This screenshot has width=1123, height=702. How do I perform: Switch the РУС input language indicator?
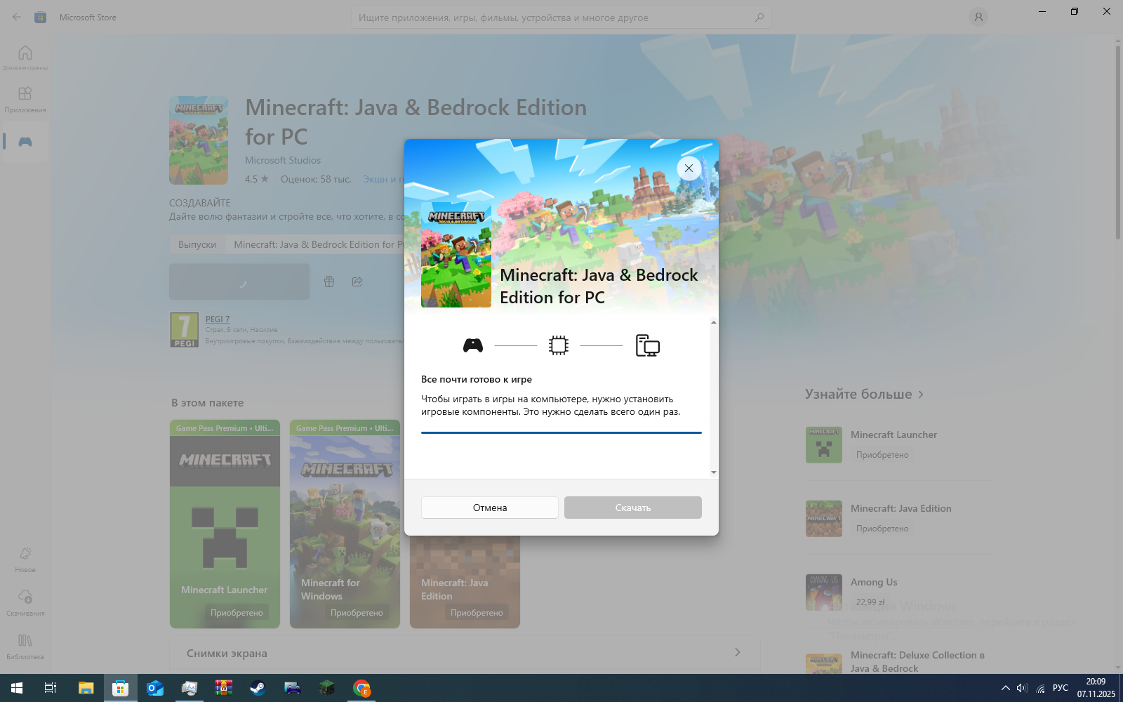click(x=1061, y=688)
